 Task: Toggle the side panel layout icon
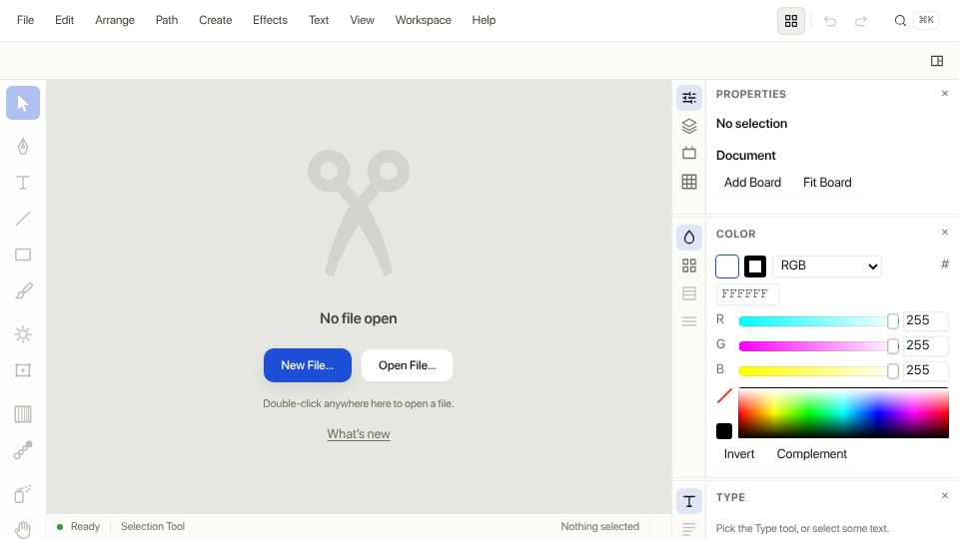coord(937,61)
